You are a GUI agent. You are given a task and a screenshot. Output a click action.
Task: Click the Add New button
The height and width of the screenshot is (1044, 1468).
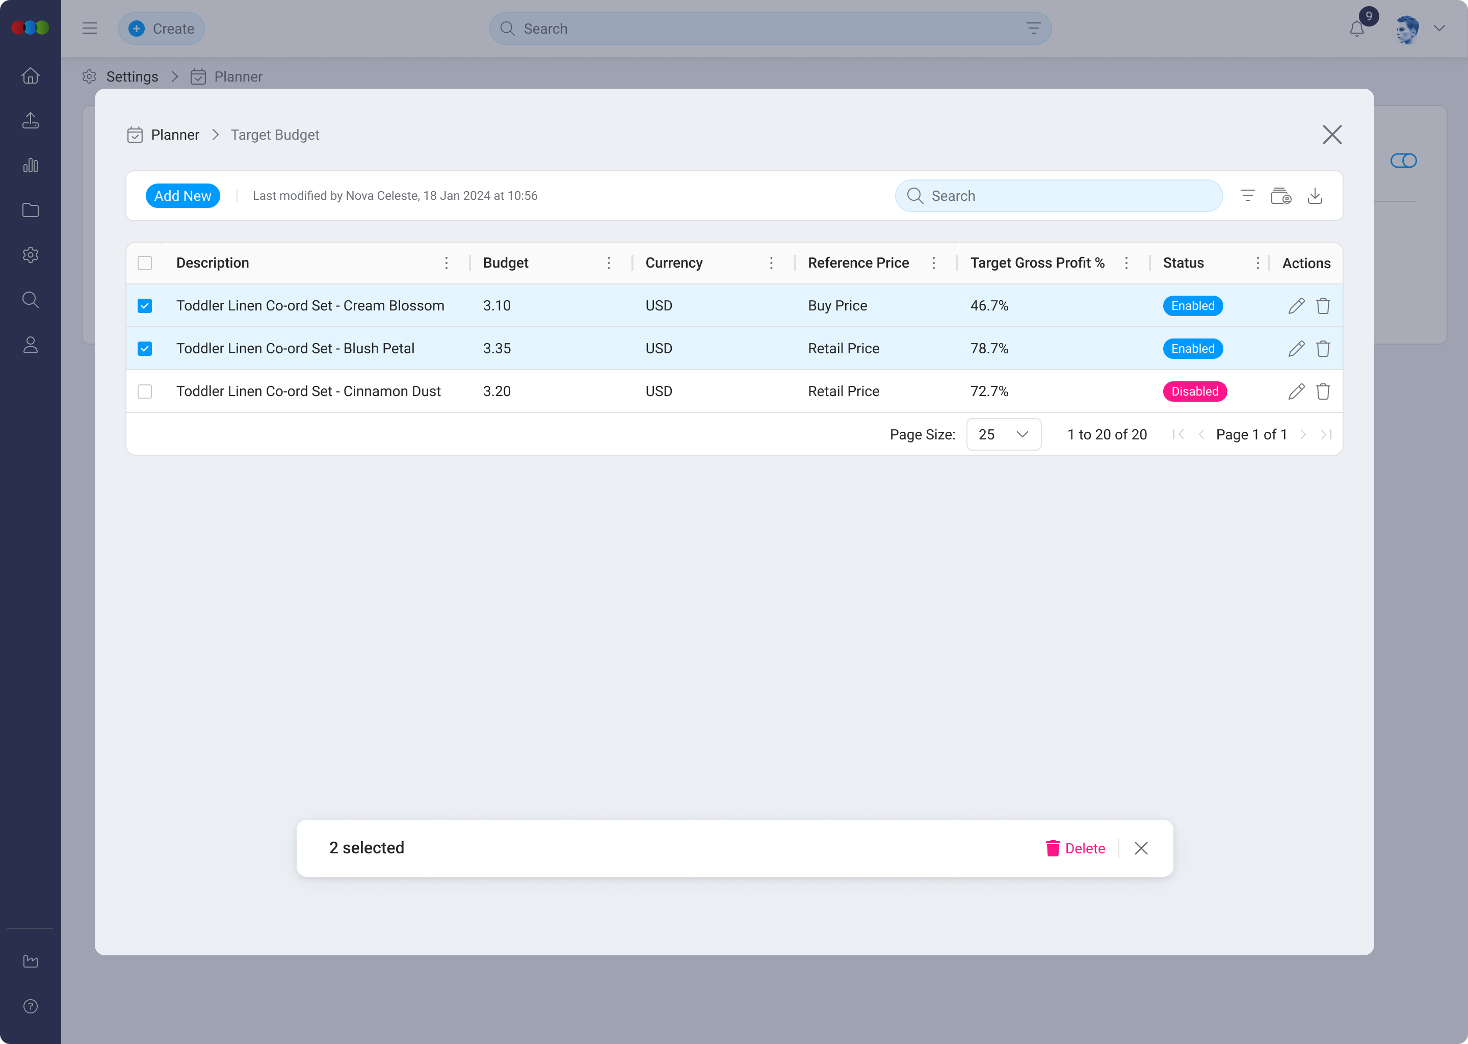pos(182,195)
